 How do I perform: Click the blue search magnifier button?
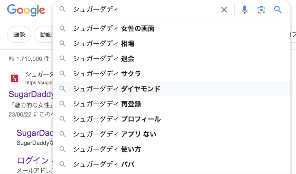277,10
